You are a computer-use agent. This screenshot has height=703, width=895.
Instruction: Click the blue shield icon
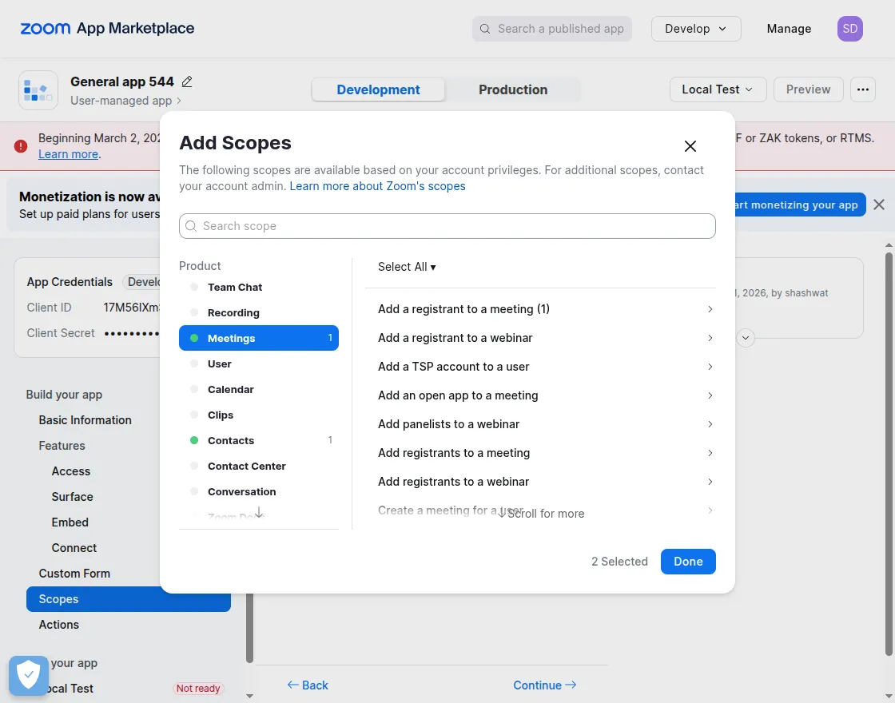(x=29, y=676)
